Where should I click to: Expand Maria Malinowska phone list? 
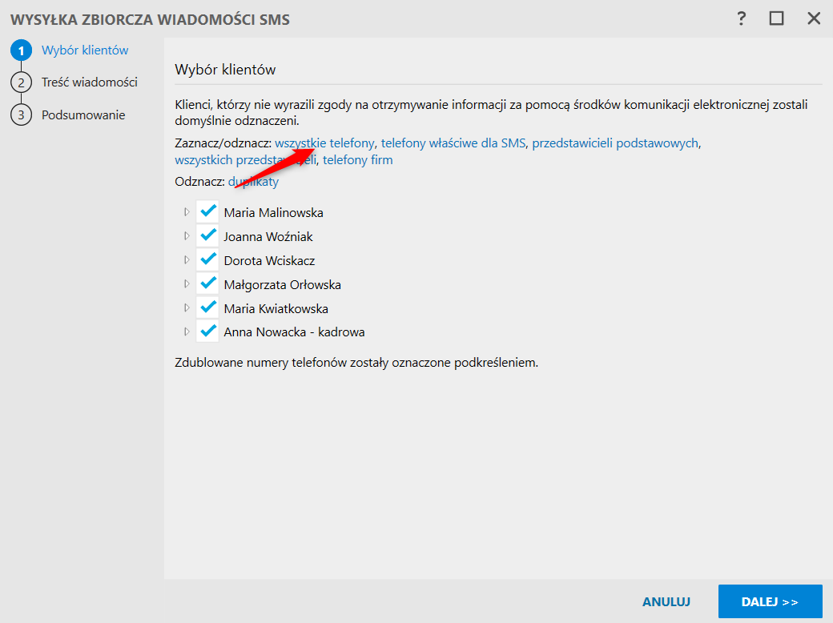point(187,212)
